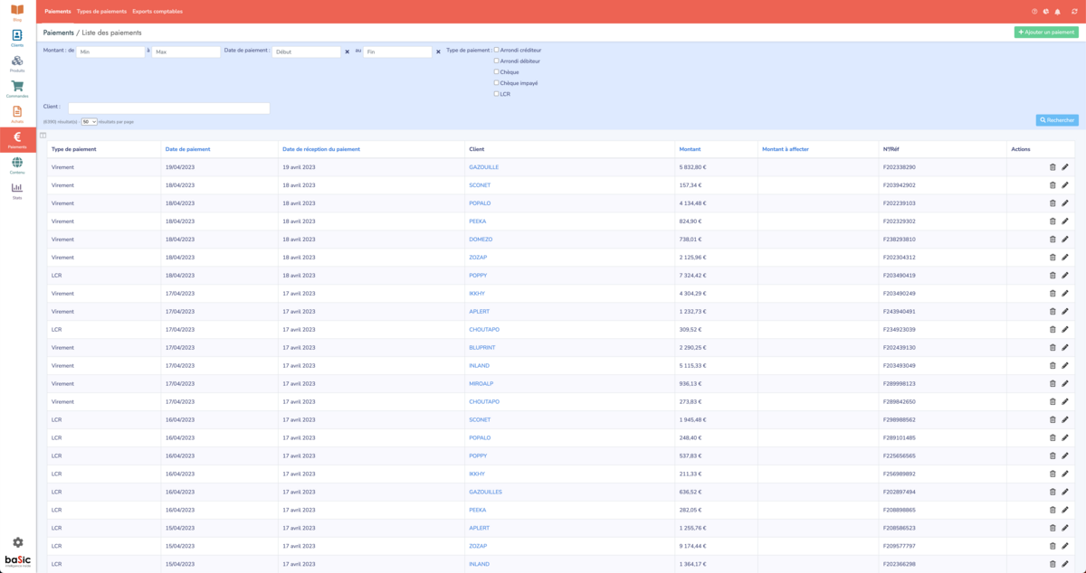Go to Clients in the sidebar
The image size is (1086, 573).
click(x=17, y=37)
